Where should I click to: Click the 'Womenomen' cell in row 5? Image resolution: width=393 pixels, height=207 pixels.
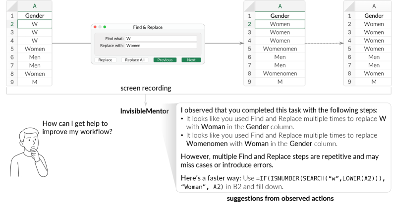pyautogui.click(x=280, y=49)
